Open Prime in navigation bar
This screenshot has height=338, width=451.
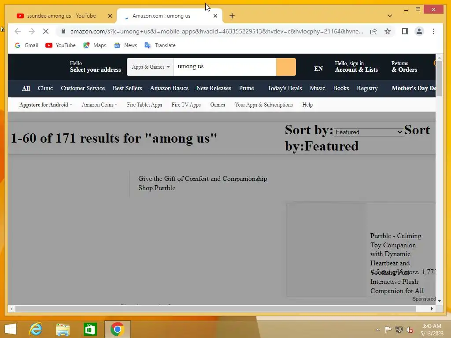[247, 88]
